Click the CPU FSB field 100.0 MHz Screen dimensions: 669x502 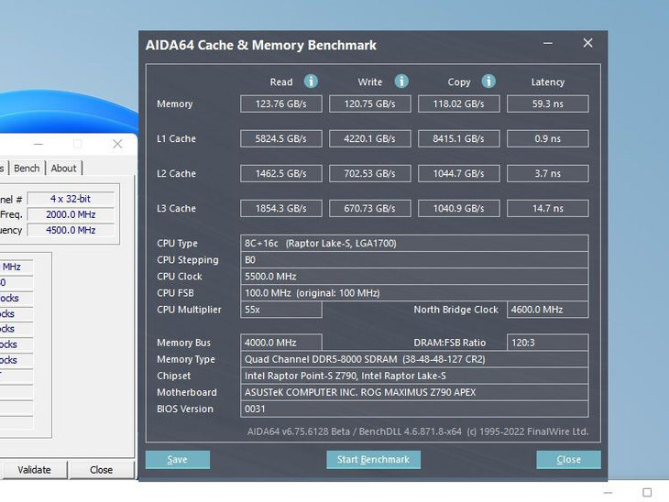(x=414, y=293)
